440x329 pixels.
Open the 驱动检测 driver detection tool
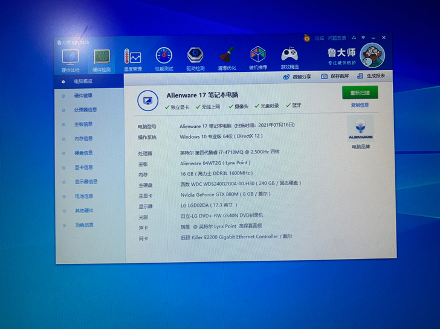(x=195, y=59)
